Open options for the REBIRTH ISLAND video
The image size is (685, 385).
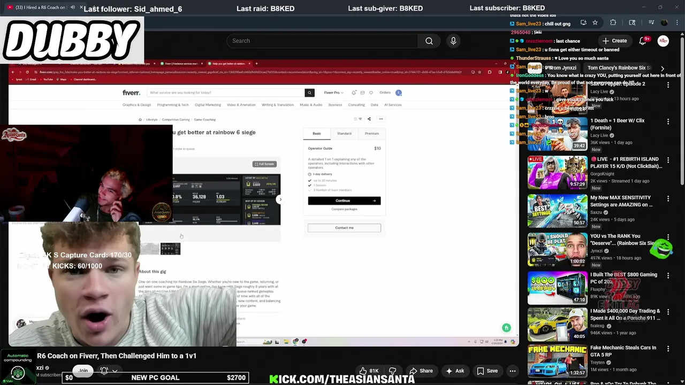(x=668, y=160)
